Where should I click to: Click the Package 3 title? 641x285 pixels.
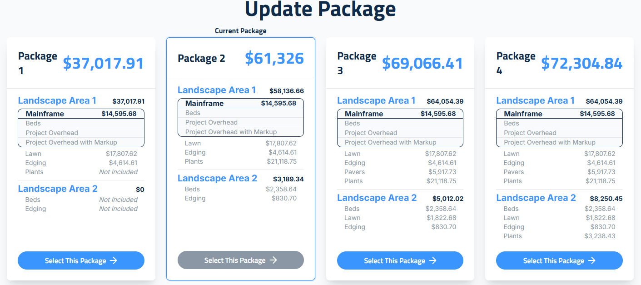(x=357, y=63)
